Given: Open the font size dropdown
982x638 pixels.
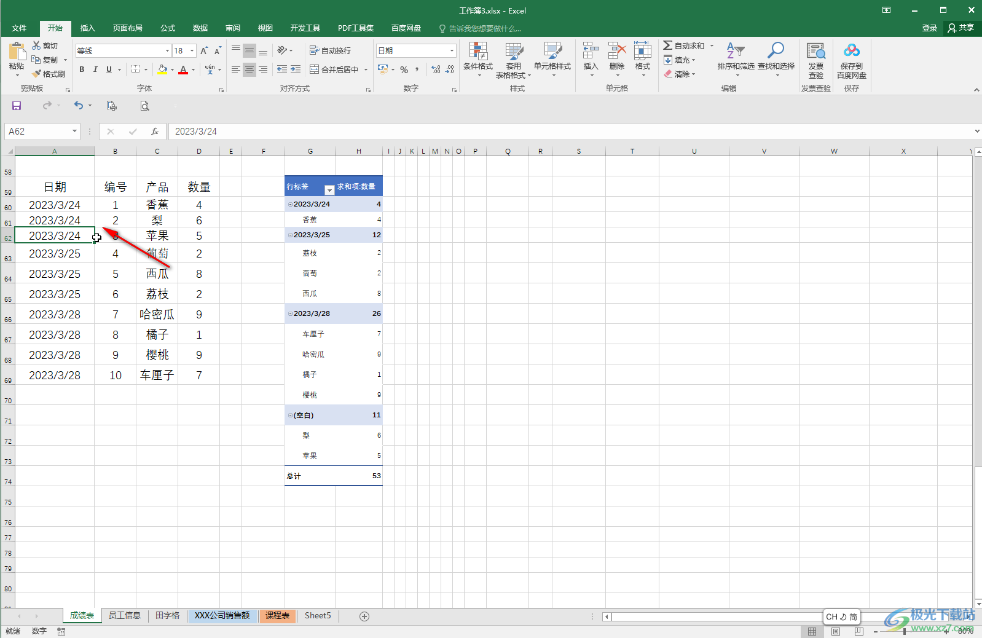Looking at the screenshot, I should point(192,51).
